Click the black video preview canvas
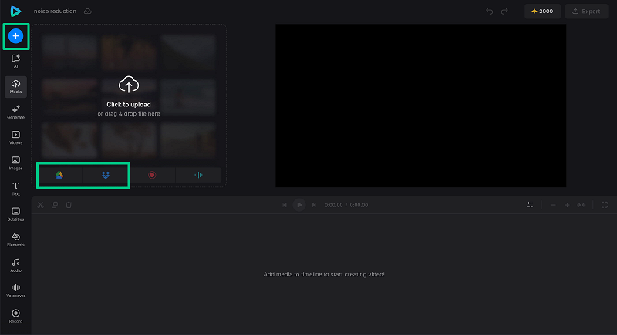The height and width of the screenshot is (335, 617). (x=420, y=106)
